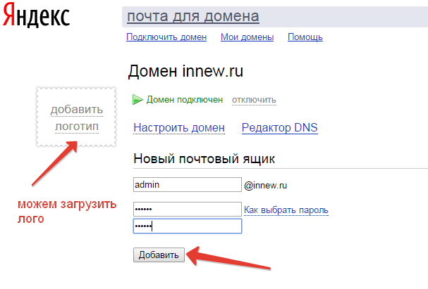The height and width of the screenshot is (289, 428).
Task: Click the green 'Домен подключен' status icon
Action: (x=137, y=100)
